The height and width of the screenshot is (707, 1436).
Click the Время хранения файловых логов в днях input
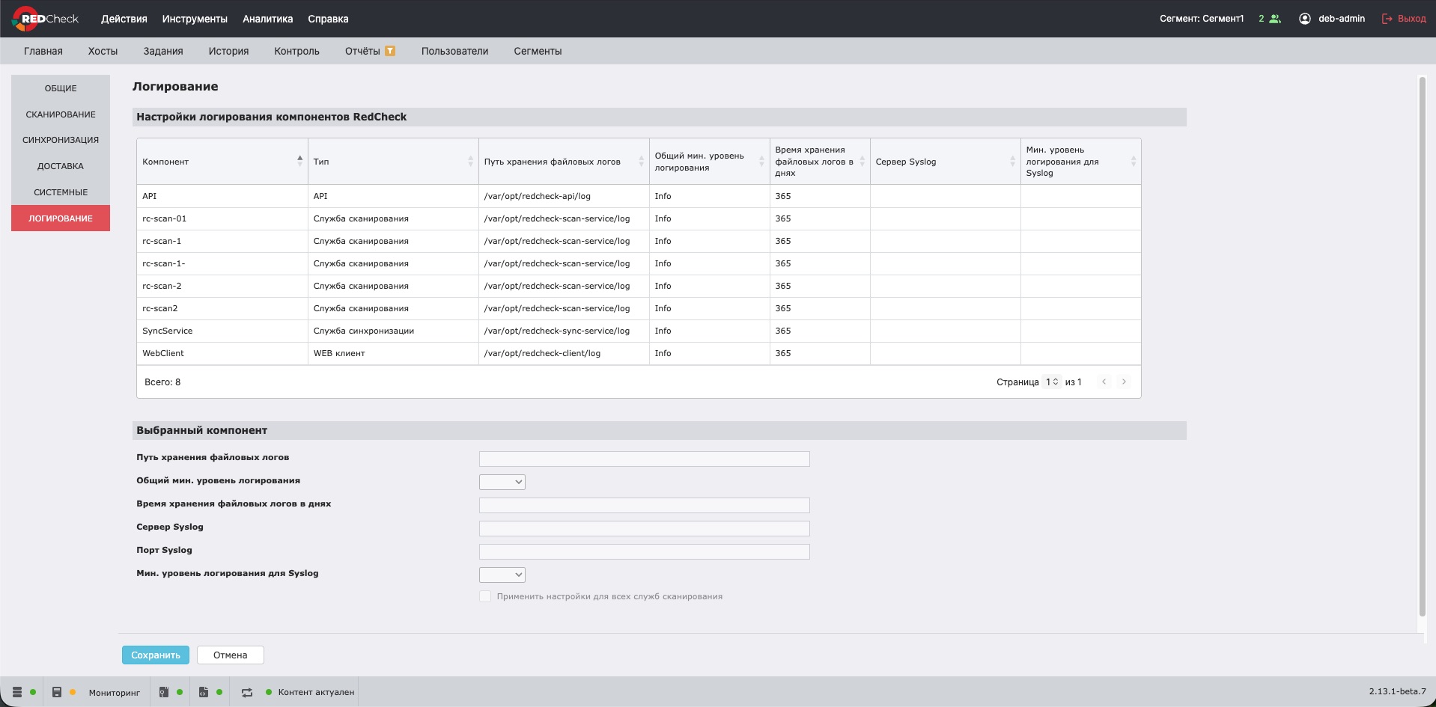pyautogui.click(x=645, y=505)
